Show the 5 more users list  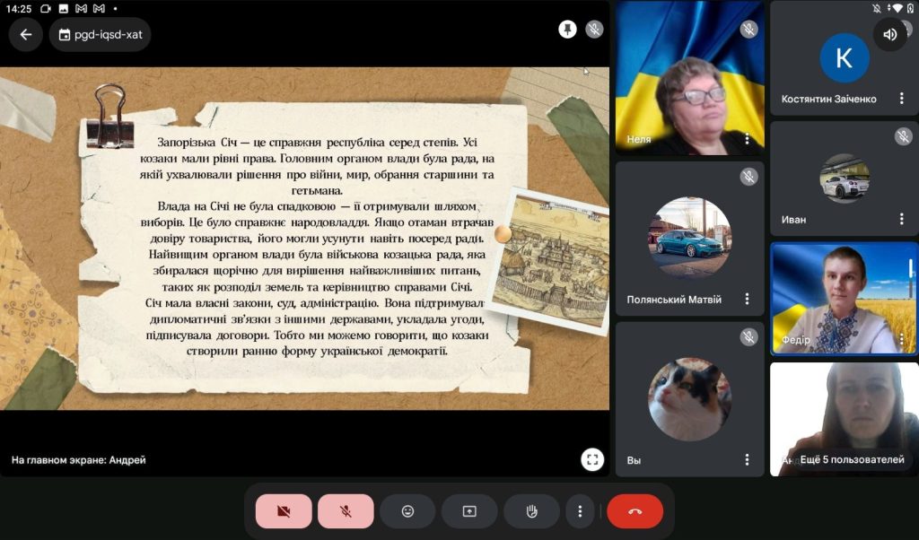pyautogui.click(x=851, y=459)
